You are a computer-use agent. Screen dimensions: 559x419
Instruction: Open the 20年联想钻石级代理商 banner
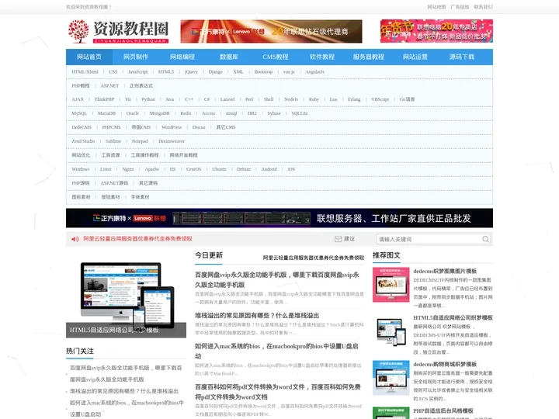(271, 31)
